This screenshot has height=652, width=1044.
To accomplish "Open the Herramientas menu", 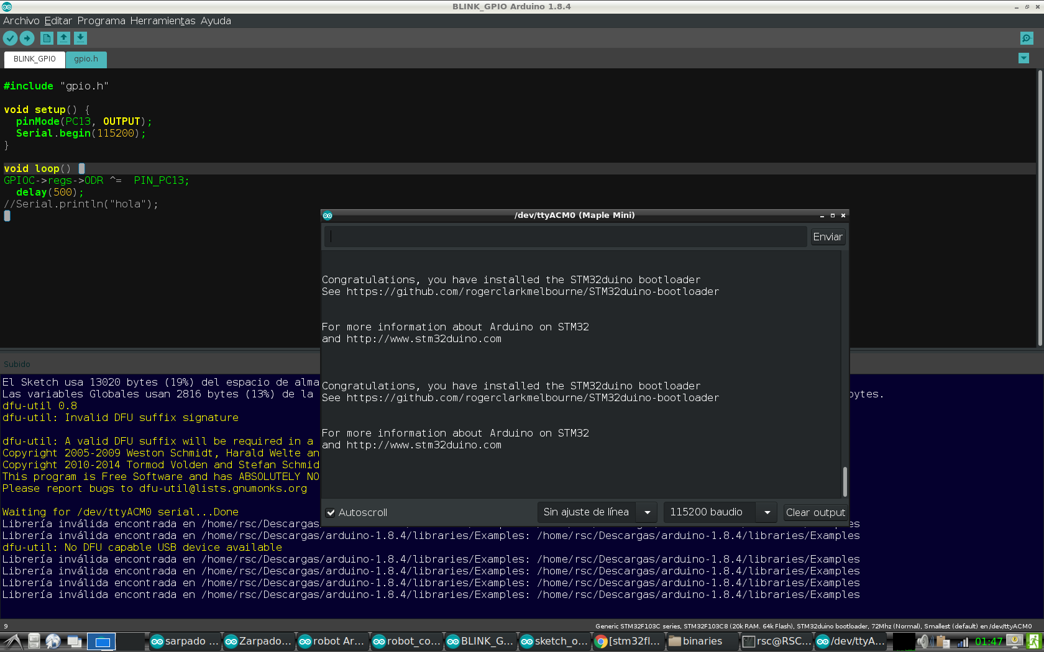I will pyautogui.click(x=163, y=20).
